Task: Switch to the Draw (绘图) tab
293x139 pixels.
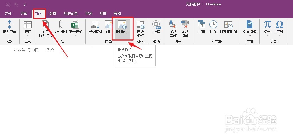Action: [x=53, y=13]
